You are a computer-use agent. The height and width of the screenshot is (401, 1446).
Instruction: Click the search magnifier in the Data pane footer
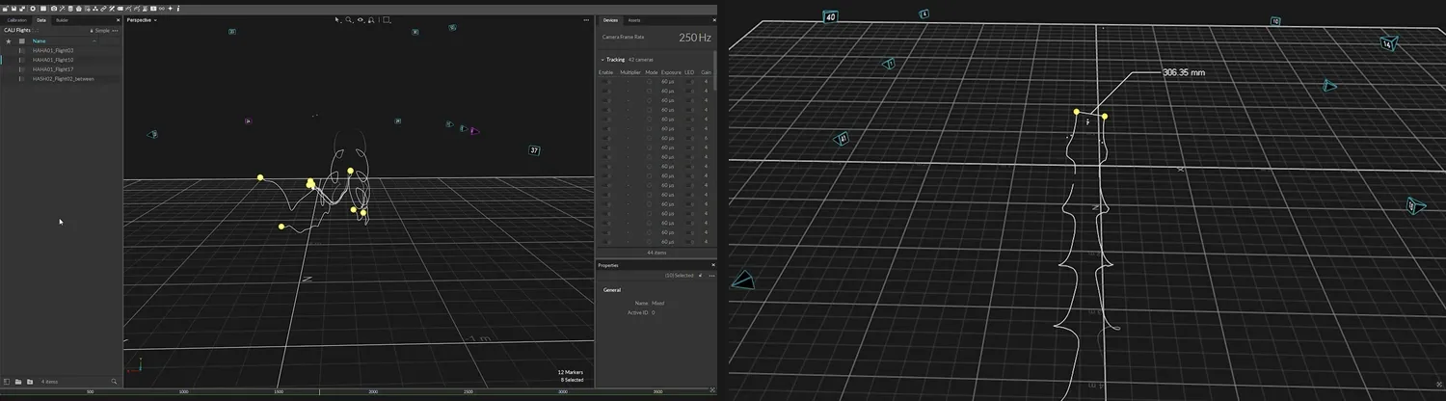pos(114,382)
